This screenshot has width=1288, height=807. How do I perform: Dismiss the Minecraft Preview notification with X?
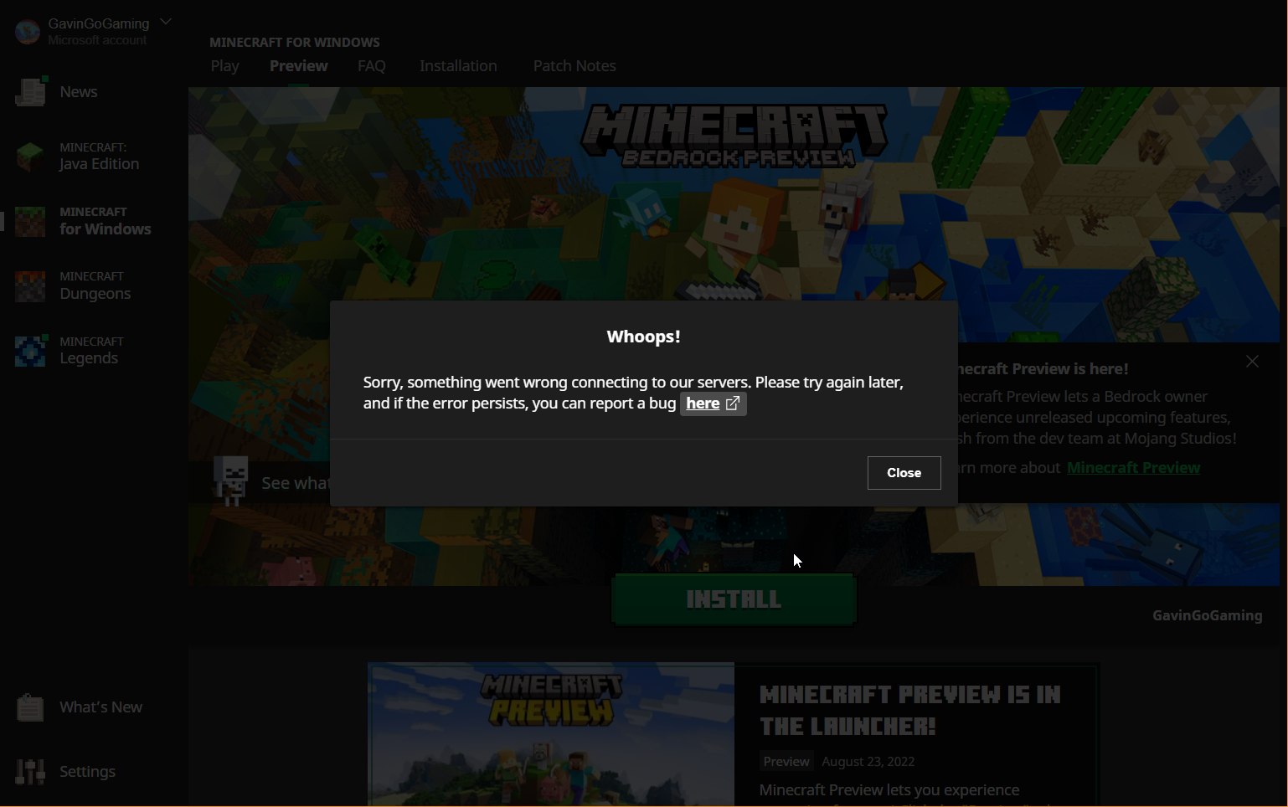tap(1252, 362)
